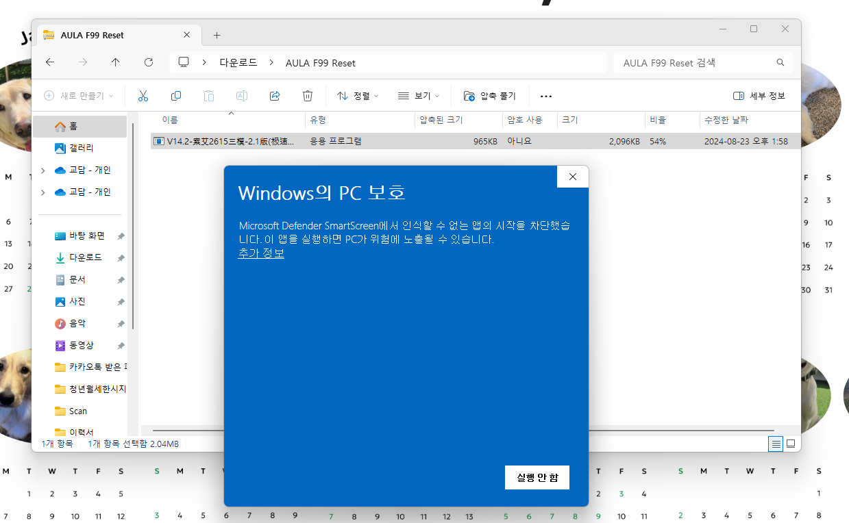
Task: Select 다운로드 in the address breadcrumb
Action: point(238,62)
